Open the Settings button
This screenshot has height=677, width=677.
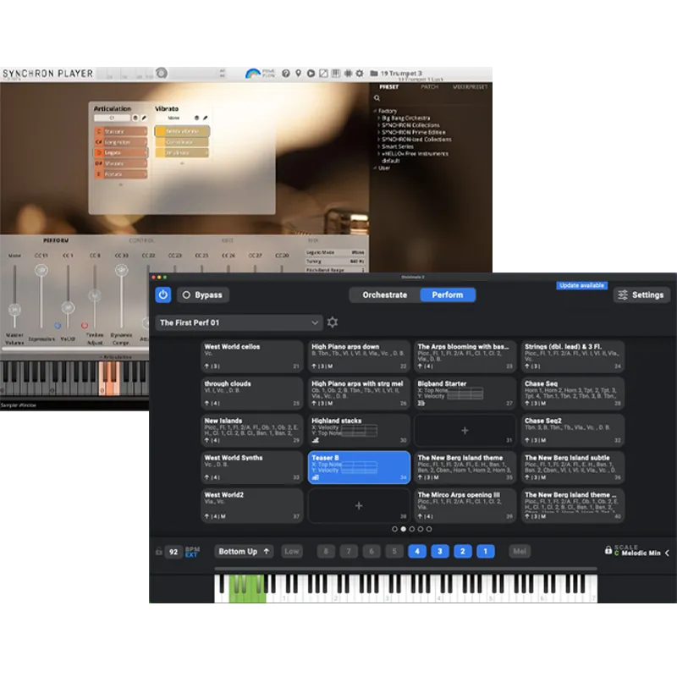[641, 294]
